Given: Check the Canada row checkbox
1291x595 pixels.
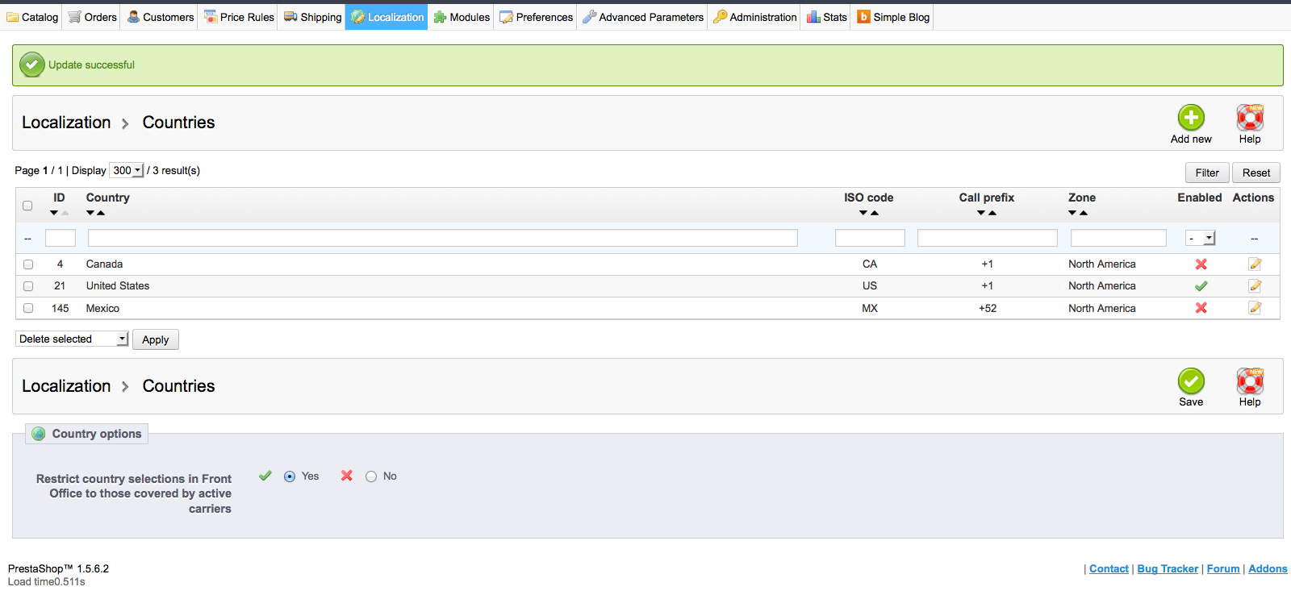Looking at the screenshot, I should (28, 264).
